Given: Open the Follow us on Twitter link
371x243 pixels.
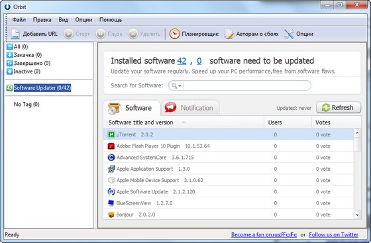Looking at the screenshot, I should (333, 235).
